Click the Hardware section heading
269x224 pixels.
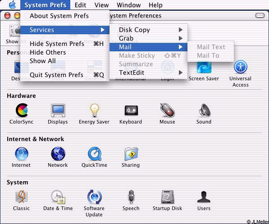pos(21,96)
